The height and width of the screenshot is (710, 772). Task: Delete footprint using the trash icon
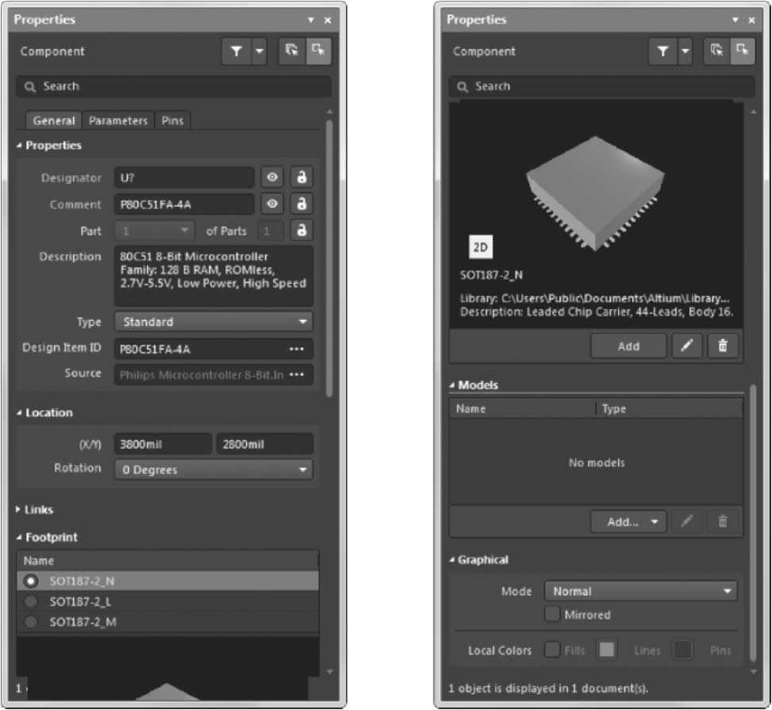click(722, 345)
